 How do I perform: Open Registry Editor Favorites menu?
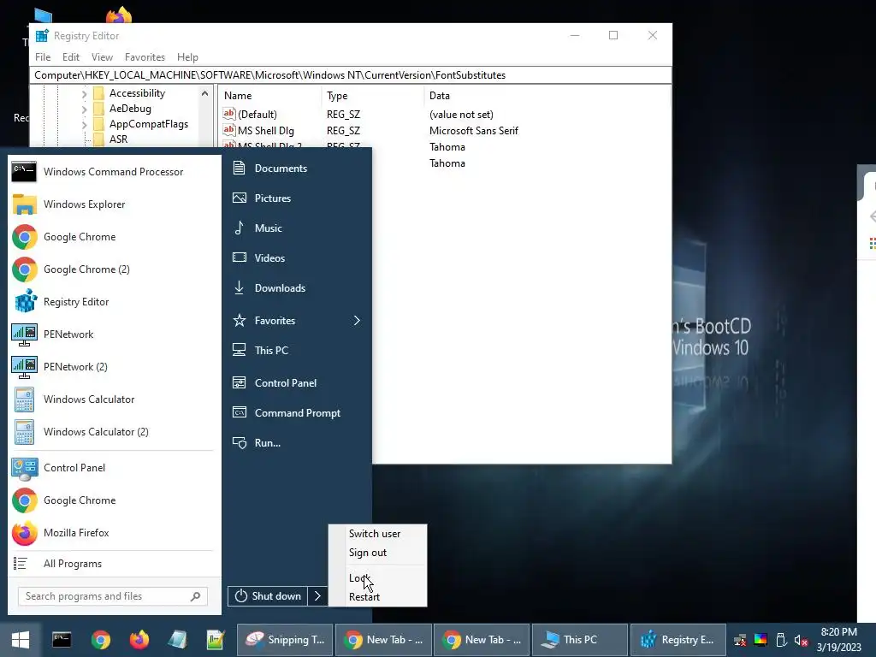(x=145, y=57)
